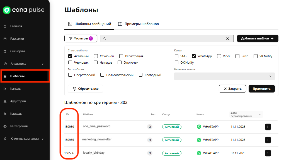The width and height of the screenshot is (284, 160).
Task: Sort by date using arrow icon
Action: [x=260, y=114]
